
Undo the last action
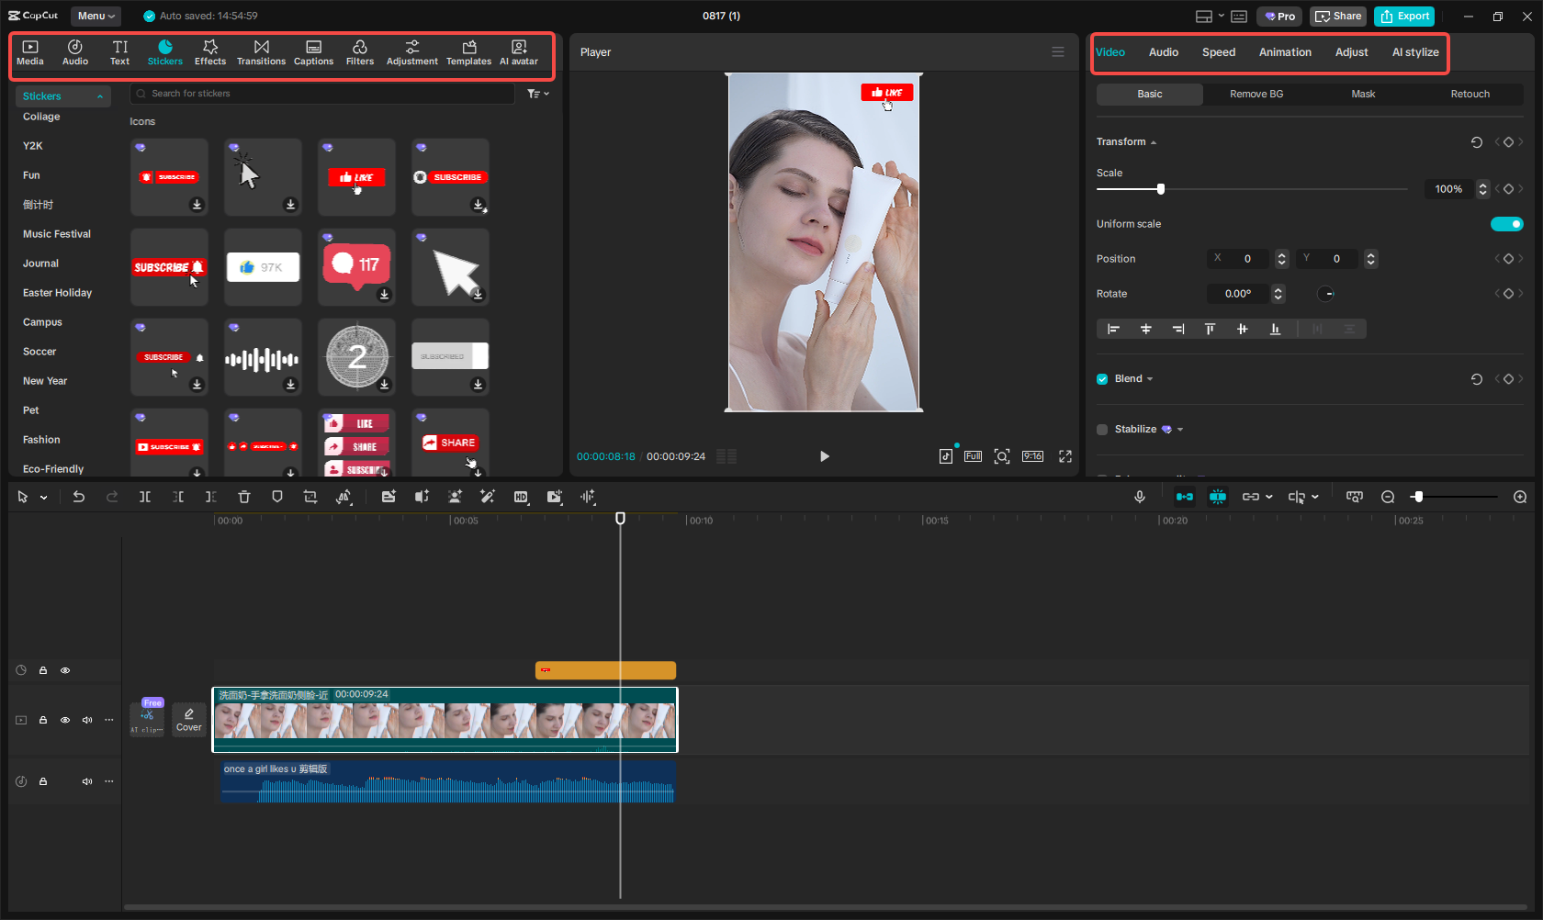79,497
